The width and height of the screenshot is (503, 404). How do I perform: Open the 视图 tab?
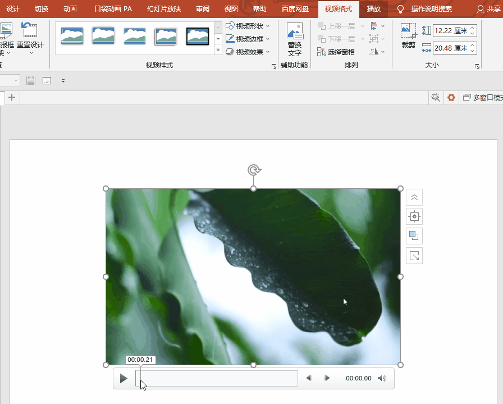click(231, 8)
